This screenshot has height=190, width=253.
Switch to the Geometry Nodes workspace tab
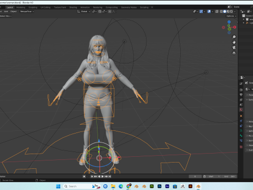pos(129,7)
